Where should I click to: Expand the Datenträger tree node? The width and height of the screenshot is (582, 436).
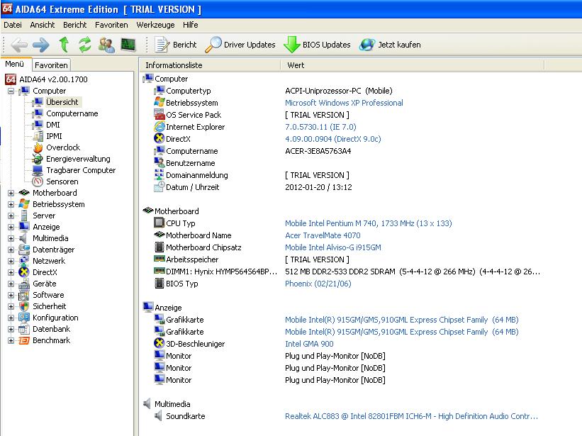click(11, 250)
